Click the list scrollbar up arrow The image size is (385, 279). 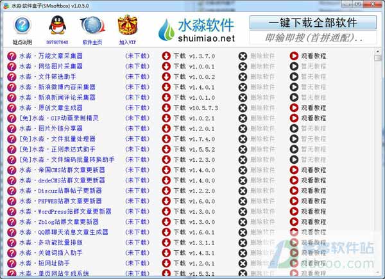click(x=378, y=51)
